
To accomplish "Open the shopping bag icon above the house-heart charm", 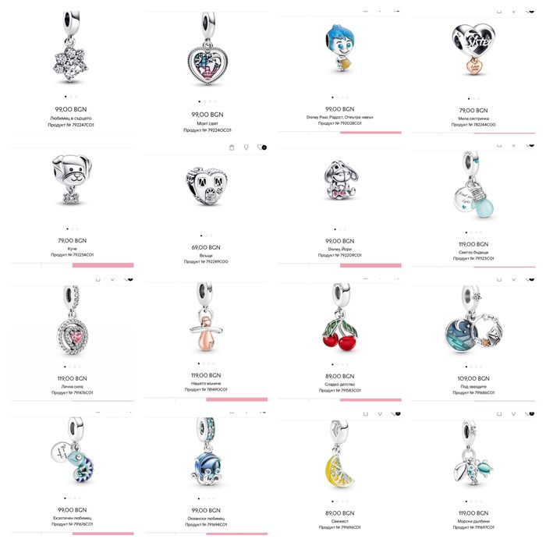I will coord(232,147).
